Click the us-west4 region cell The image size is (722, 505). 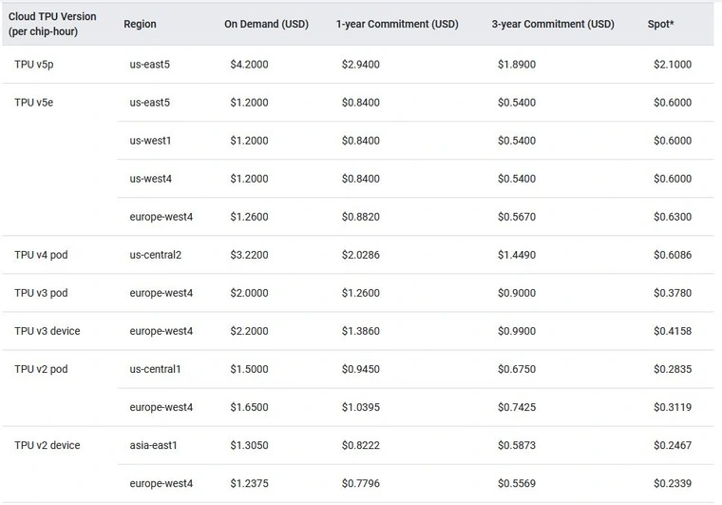(x=151, y=179)
